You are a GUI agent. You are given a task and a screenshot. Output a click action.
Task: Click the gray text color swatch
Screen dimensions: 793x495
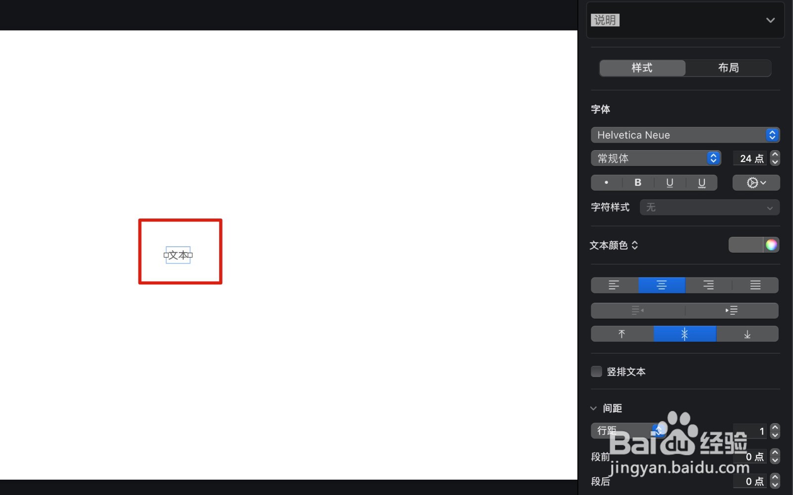point(746,245)
